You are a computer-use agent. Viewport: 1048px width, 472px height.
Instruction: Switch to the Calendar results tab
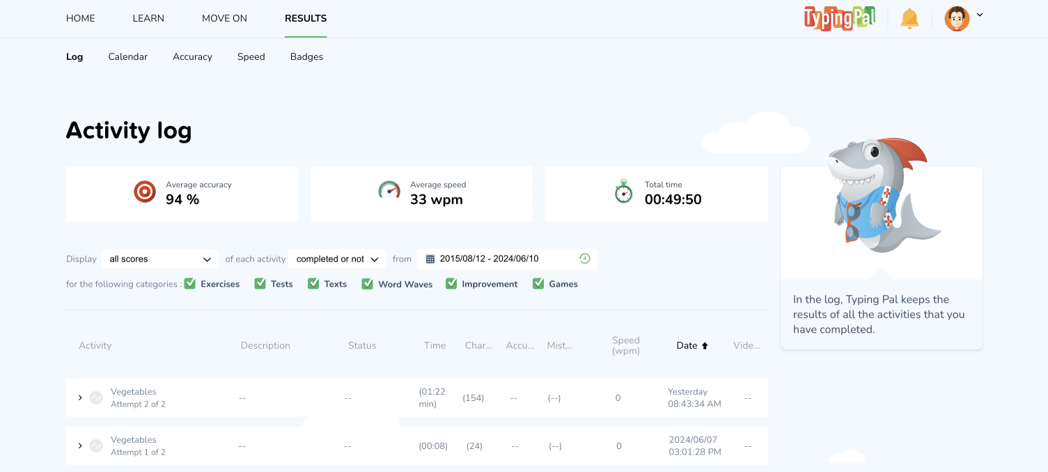(x=127, y=56)
